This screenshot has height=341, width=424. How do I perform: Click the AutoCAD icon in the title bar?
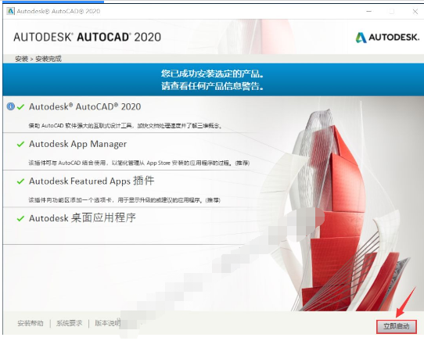(10, 11)
